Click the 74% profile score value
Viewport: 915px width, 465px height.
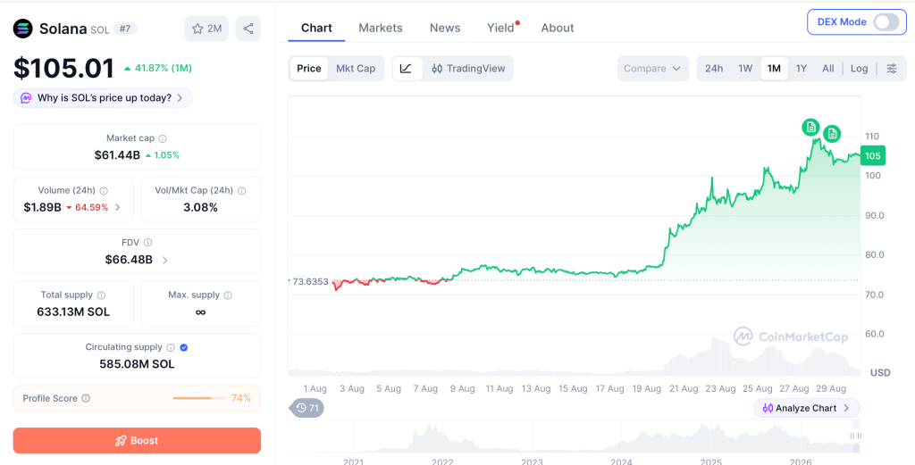[241, 399]
